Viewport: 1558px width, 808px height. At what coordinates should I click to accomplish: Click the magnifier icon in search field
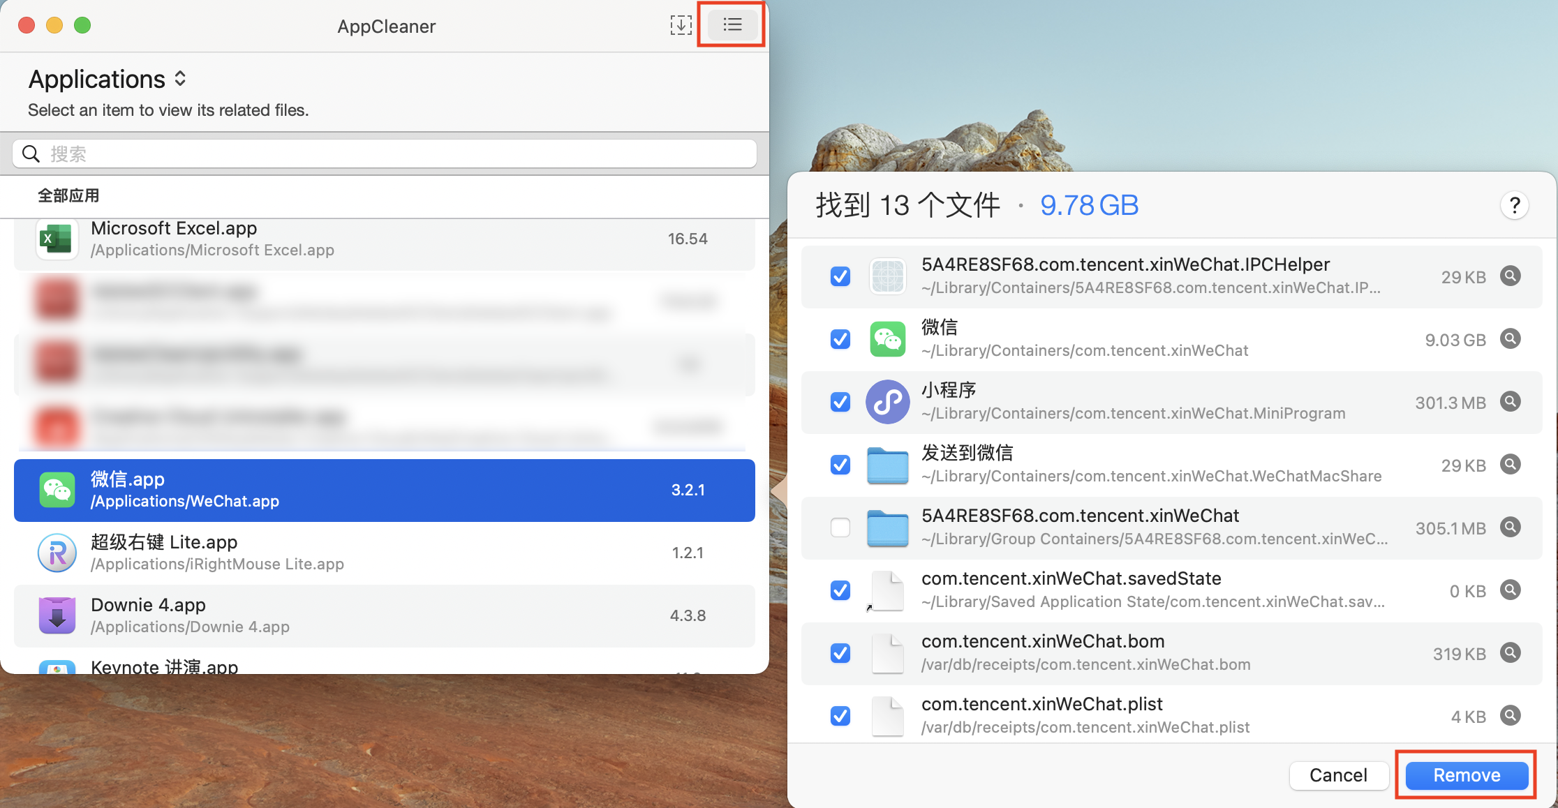point(31,154)
